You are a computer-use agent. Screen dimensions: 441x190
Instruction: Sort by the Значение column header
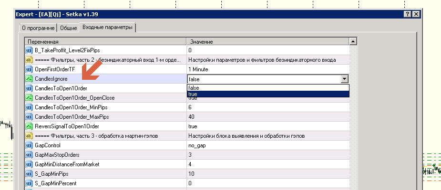[268, 42]
